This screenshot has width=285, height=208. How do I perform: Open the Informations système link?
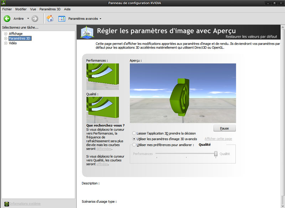(25, 204)
